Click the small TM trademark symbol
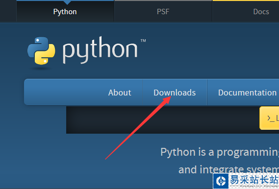Viewport: 279px width, 189px height. (143, 41)
